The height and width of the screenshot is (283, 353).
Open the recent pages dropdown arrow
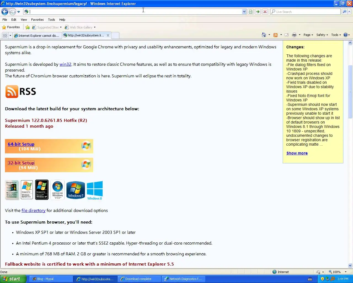[x=18, y=12]
